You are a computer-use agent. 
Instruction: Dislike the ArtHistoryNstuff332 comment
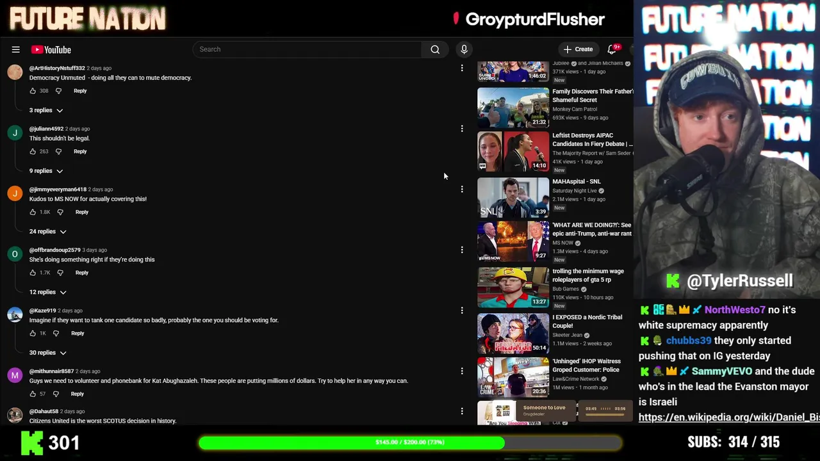tap(58, 91)
